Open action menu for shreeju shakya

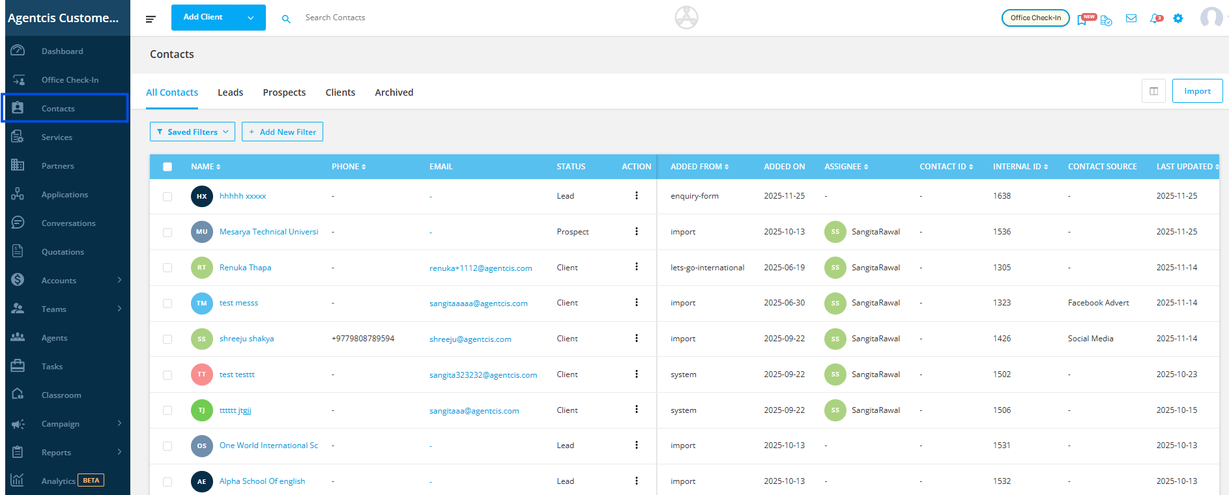(637, 338)
